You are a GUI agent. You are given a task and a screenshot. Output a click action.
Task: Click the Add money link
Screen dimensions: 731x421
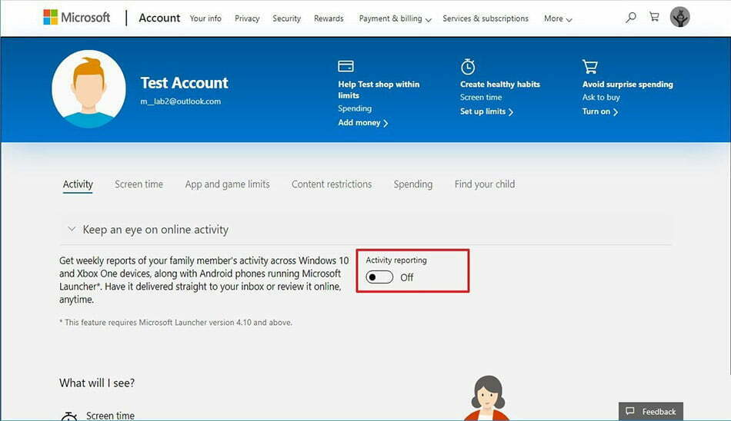[362, 123]
